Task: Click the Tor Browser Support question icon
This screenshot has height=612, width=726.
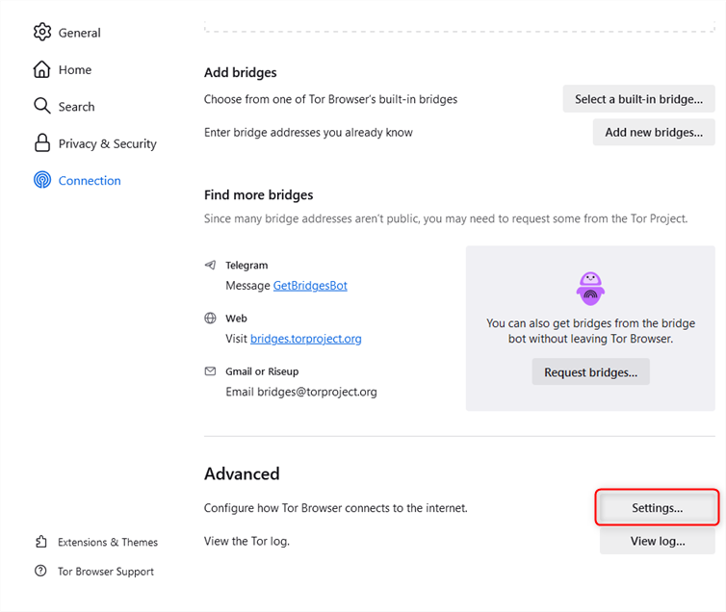Action: [40, 571]
